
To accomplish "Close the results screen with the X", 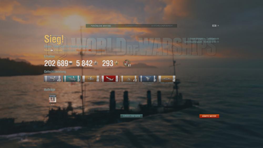I will pyautogui.click(x=218, y=26).
